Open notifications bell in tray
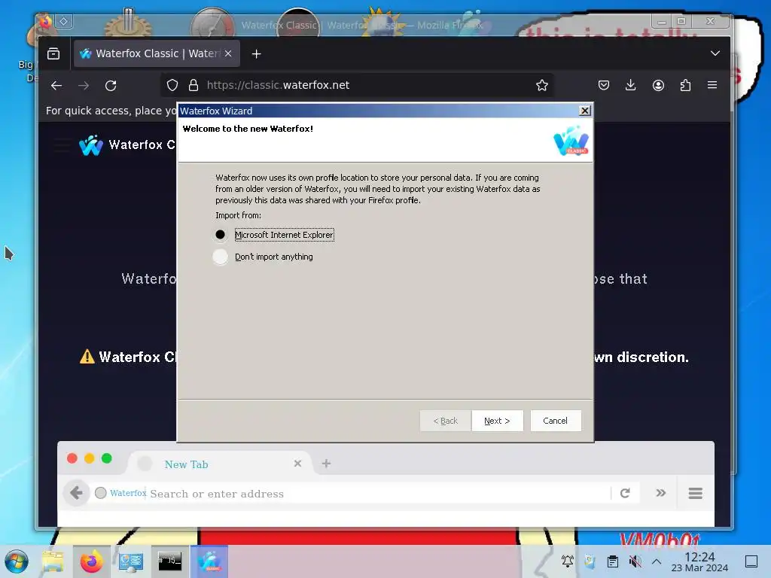 point(568,561)
